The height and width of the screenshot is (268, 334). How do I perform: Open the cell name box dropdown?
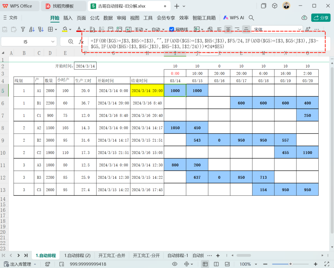click(53, 42)
